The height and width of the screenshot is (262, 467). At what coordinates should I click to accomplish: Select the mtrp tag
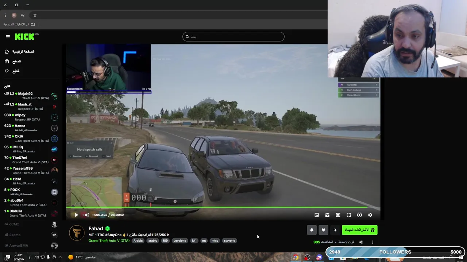pos(215,241)
